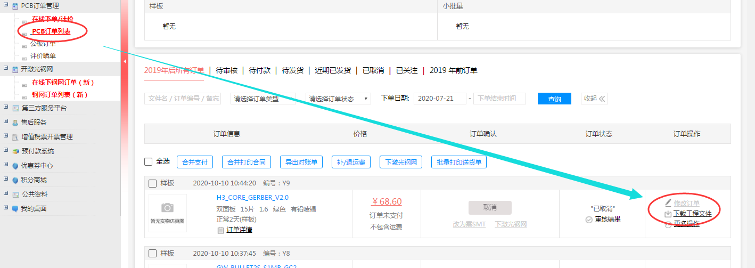The height and width of the screenshot is (268, 755).
Task: Switch to the 已取消 orders tab
Action: coord(373,70)
